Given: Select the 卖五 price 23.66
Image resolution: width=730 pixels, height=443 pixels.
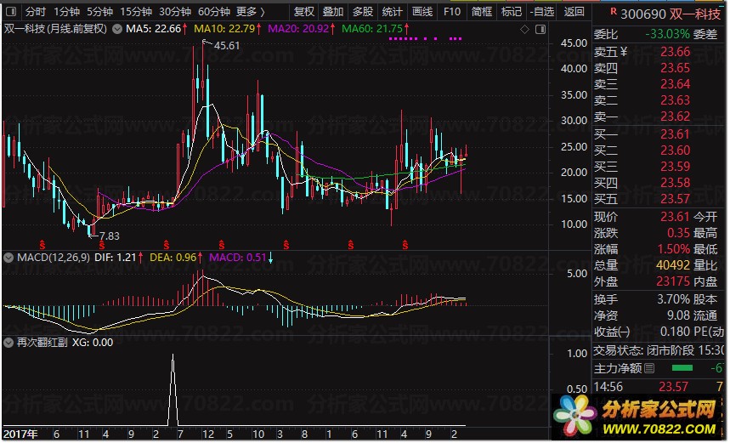Looking at the screenshot, I should 675,52.
